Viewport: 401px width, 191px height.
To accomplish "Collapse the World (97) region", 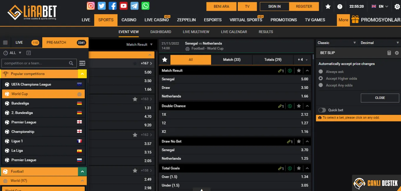I will click(82, 181).
